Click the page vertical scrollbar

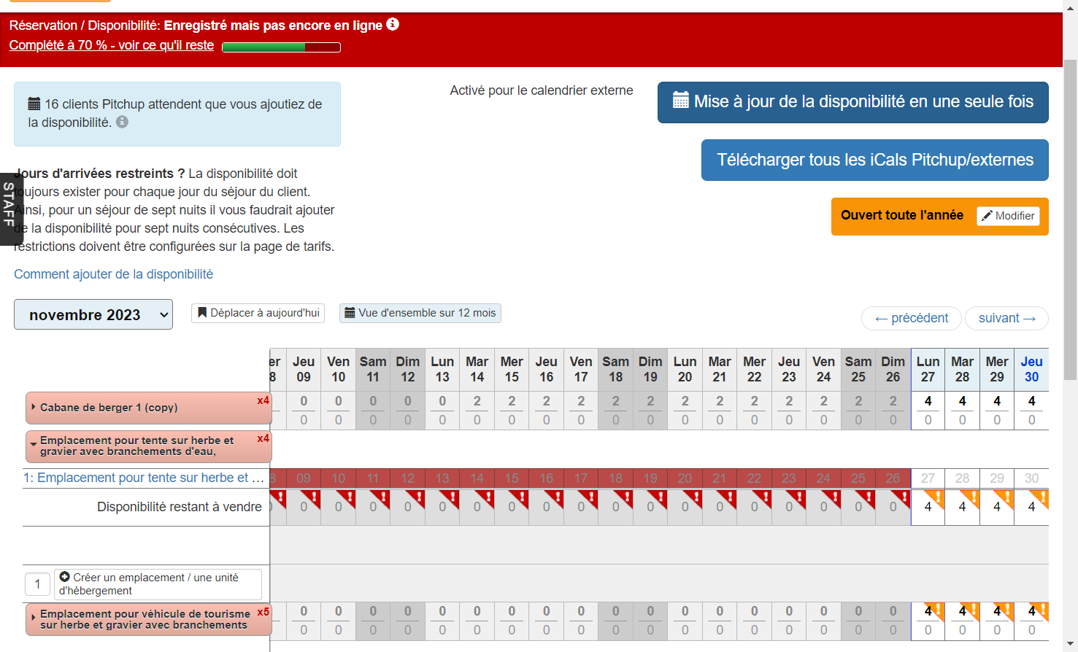(x=1071, y=219)
